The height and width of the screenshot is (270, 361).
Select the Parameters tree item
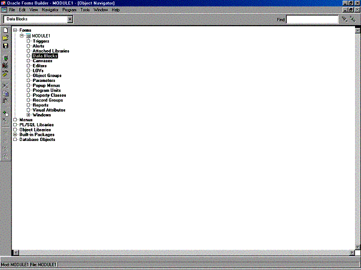point(44,81)
